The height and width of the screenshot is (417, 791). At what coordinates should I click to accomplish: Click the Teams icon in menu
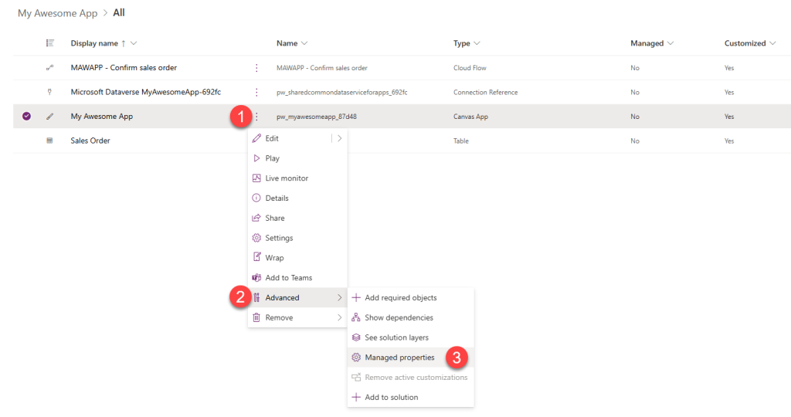click(x=256, y=278)
